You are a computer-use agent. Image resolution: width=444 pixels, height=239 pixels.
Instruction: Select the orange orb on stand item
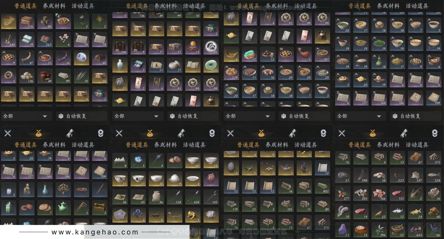pyautogui.click(x=193, y=47)
